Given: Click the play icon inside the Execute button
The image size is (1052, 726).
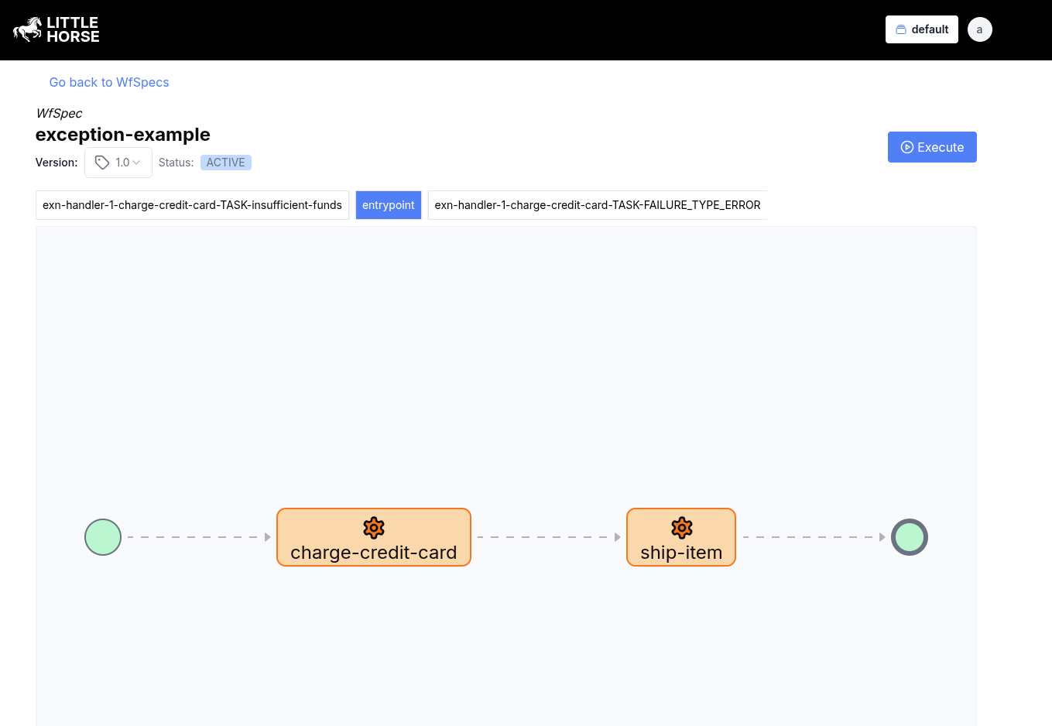Looking at the screenshot, I should click(906, 147).
